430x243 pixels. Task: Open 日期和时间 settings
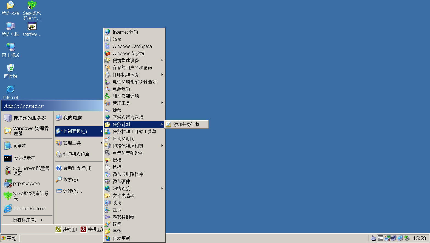point(134,139)
